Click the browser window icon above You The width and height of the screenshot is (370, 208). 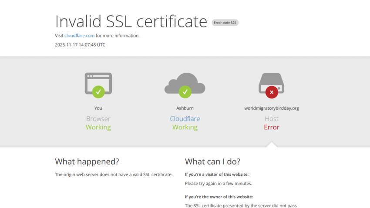coord(98,85)
